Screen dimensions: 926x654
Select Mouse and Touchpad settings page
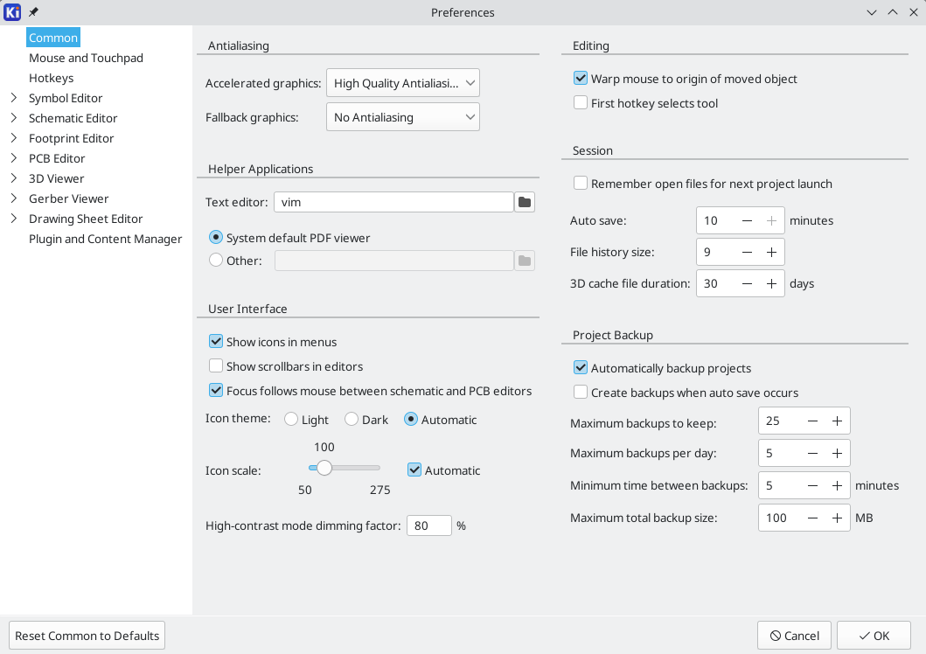86,58
